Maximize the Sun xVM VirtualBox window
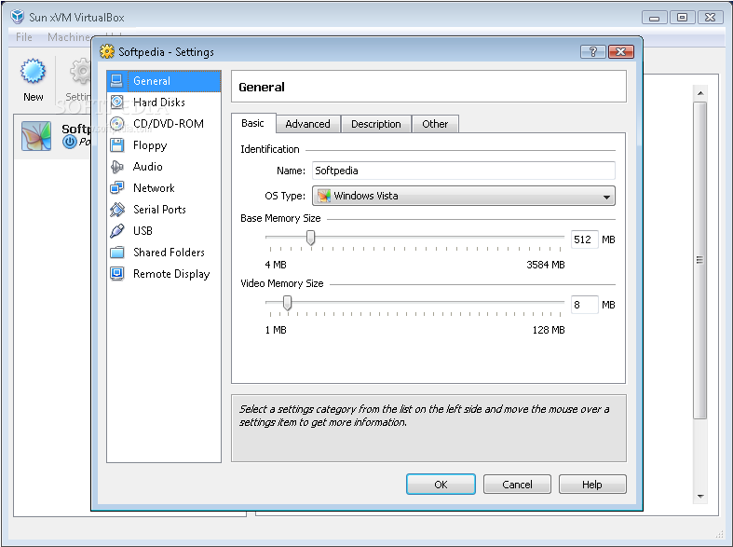733x547 pixels. coord(682,18)
